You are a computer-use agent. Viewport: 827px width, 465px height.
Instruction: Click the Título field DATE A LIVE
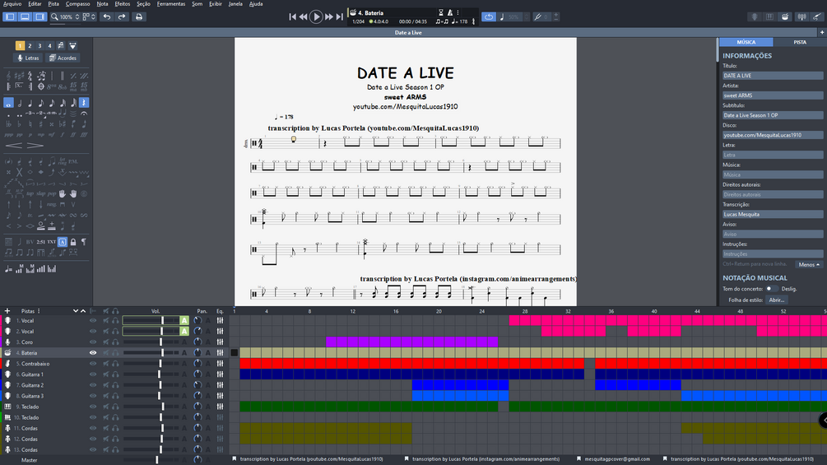(x=773, y=76)
